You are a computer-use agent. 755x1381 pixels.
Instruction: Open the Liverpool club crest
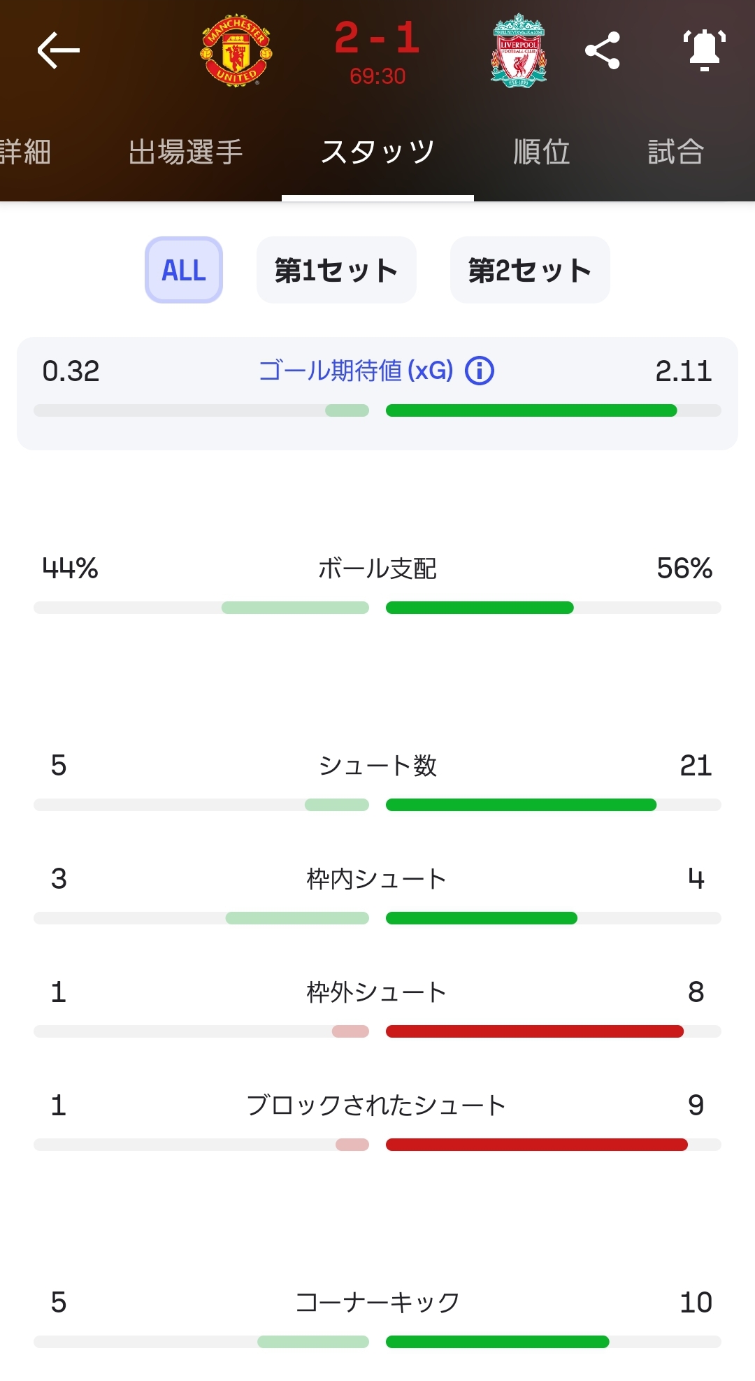point(519,50)
